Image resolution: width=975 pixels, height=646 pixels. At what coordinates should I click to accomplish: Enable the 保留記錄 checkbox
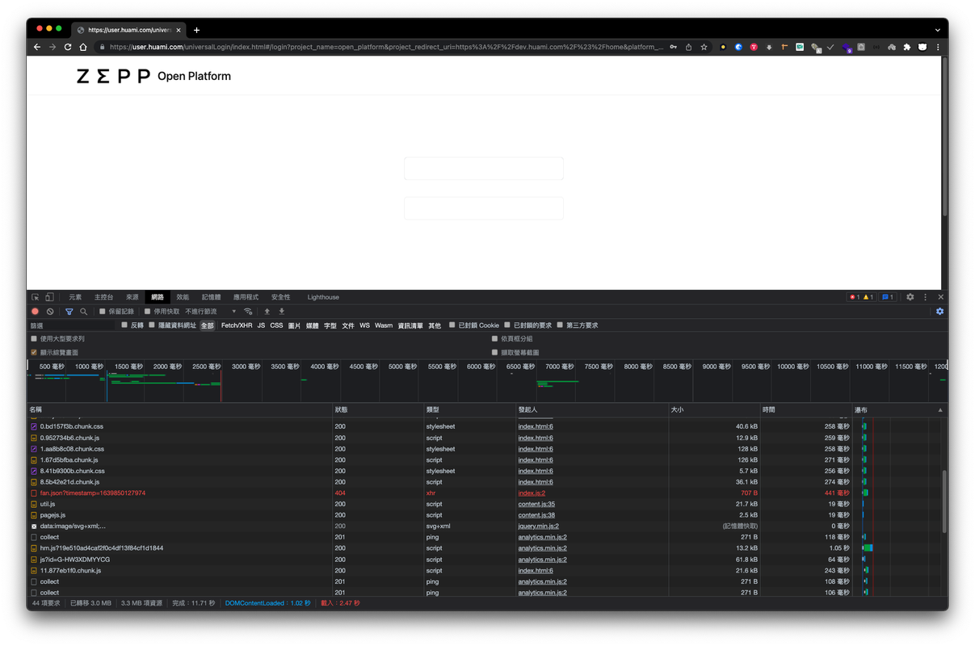pos(103,312)
